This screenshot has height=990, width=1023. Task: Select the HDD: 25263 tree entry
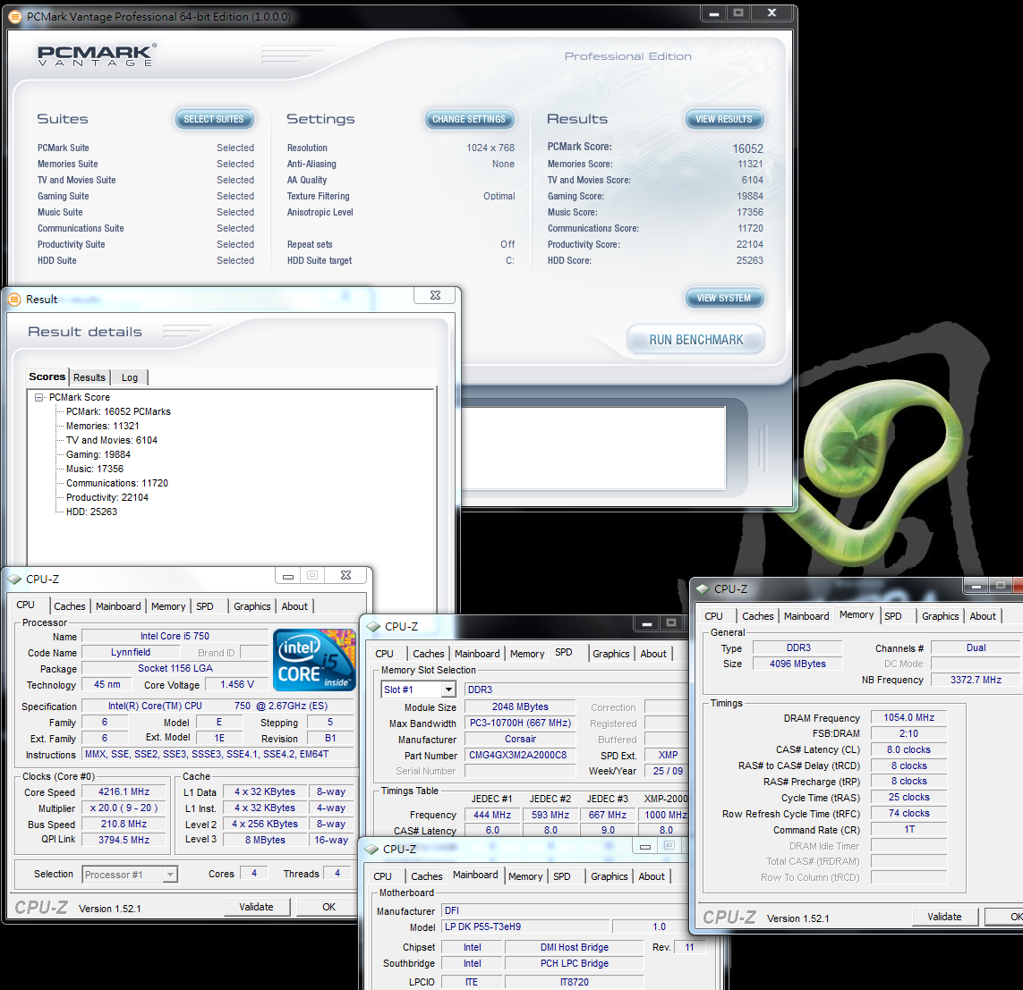91,512
